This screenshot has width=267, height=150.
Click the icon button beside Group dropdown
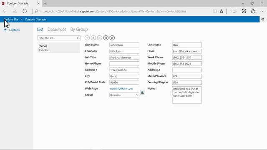tap(143, 92)
